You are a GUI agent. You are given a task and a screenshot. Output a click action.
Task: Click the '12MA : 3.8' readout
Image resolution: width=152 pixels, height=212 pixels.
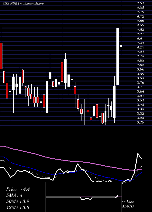[x=17, y=207]
